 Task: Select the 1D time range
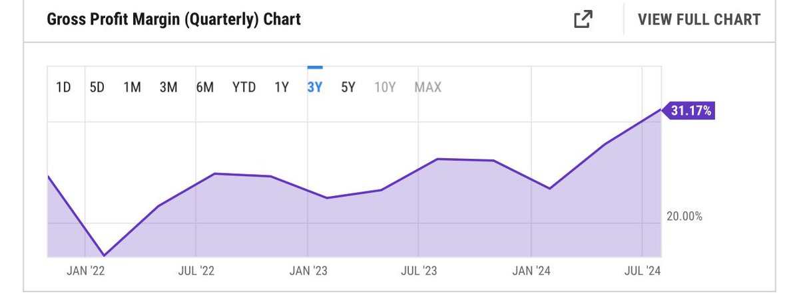(x=63, y=87)
